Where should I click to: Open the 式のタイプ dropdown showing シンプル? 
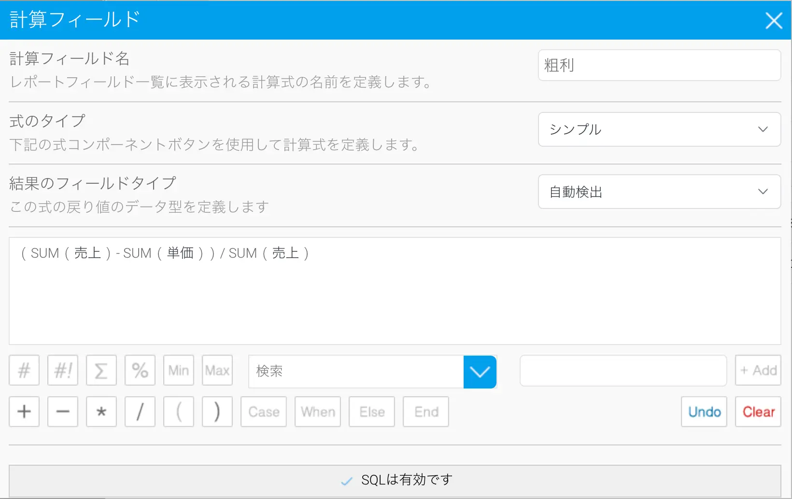click(x=659, y=129)
